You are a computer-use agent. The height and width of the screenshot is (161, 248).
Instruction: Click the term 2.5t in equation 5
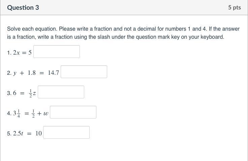18,133
